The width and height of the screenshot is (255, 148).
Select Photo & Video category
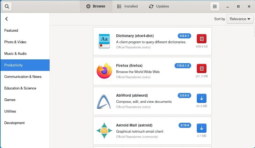point(15,42)
